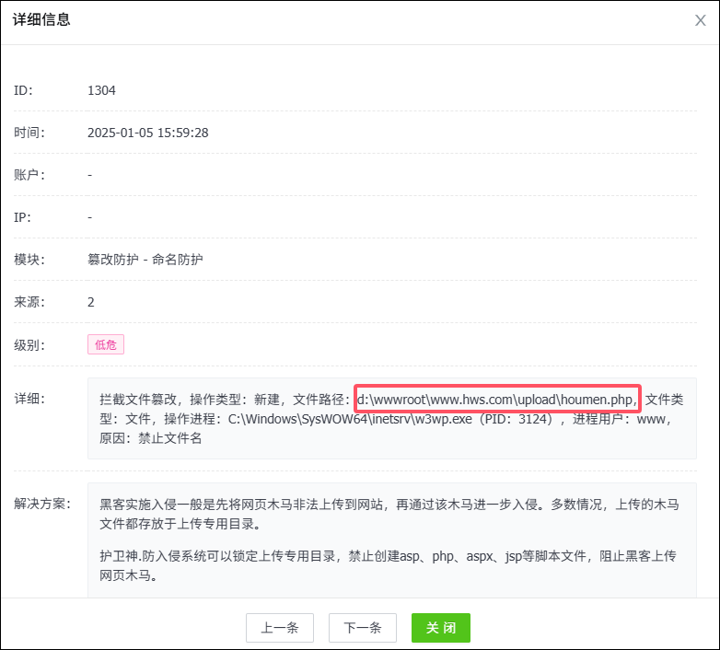
Task: Click the 时间 label
Action: coord(29,133)
